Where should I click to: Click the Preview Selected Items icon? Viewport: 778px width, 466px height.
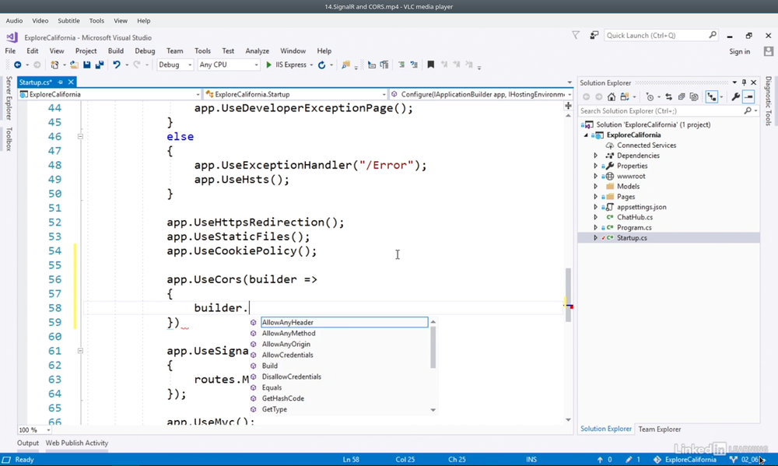click(748, 97)
